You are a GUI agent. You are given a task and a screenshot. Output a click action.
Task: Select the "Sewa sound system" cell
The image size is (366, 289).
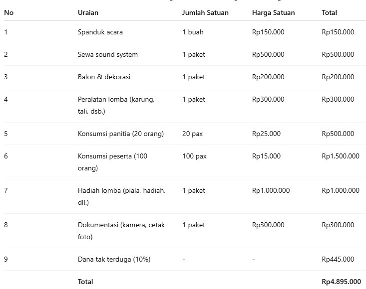pyautogui.click(x=108, y=54)
